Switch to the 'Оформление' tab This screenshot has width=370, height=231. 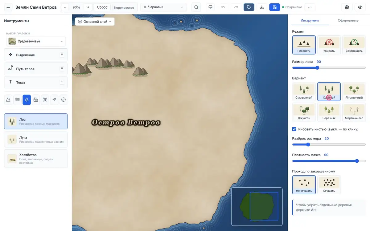348,20
